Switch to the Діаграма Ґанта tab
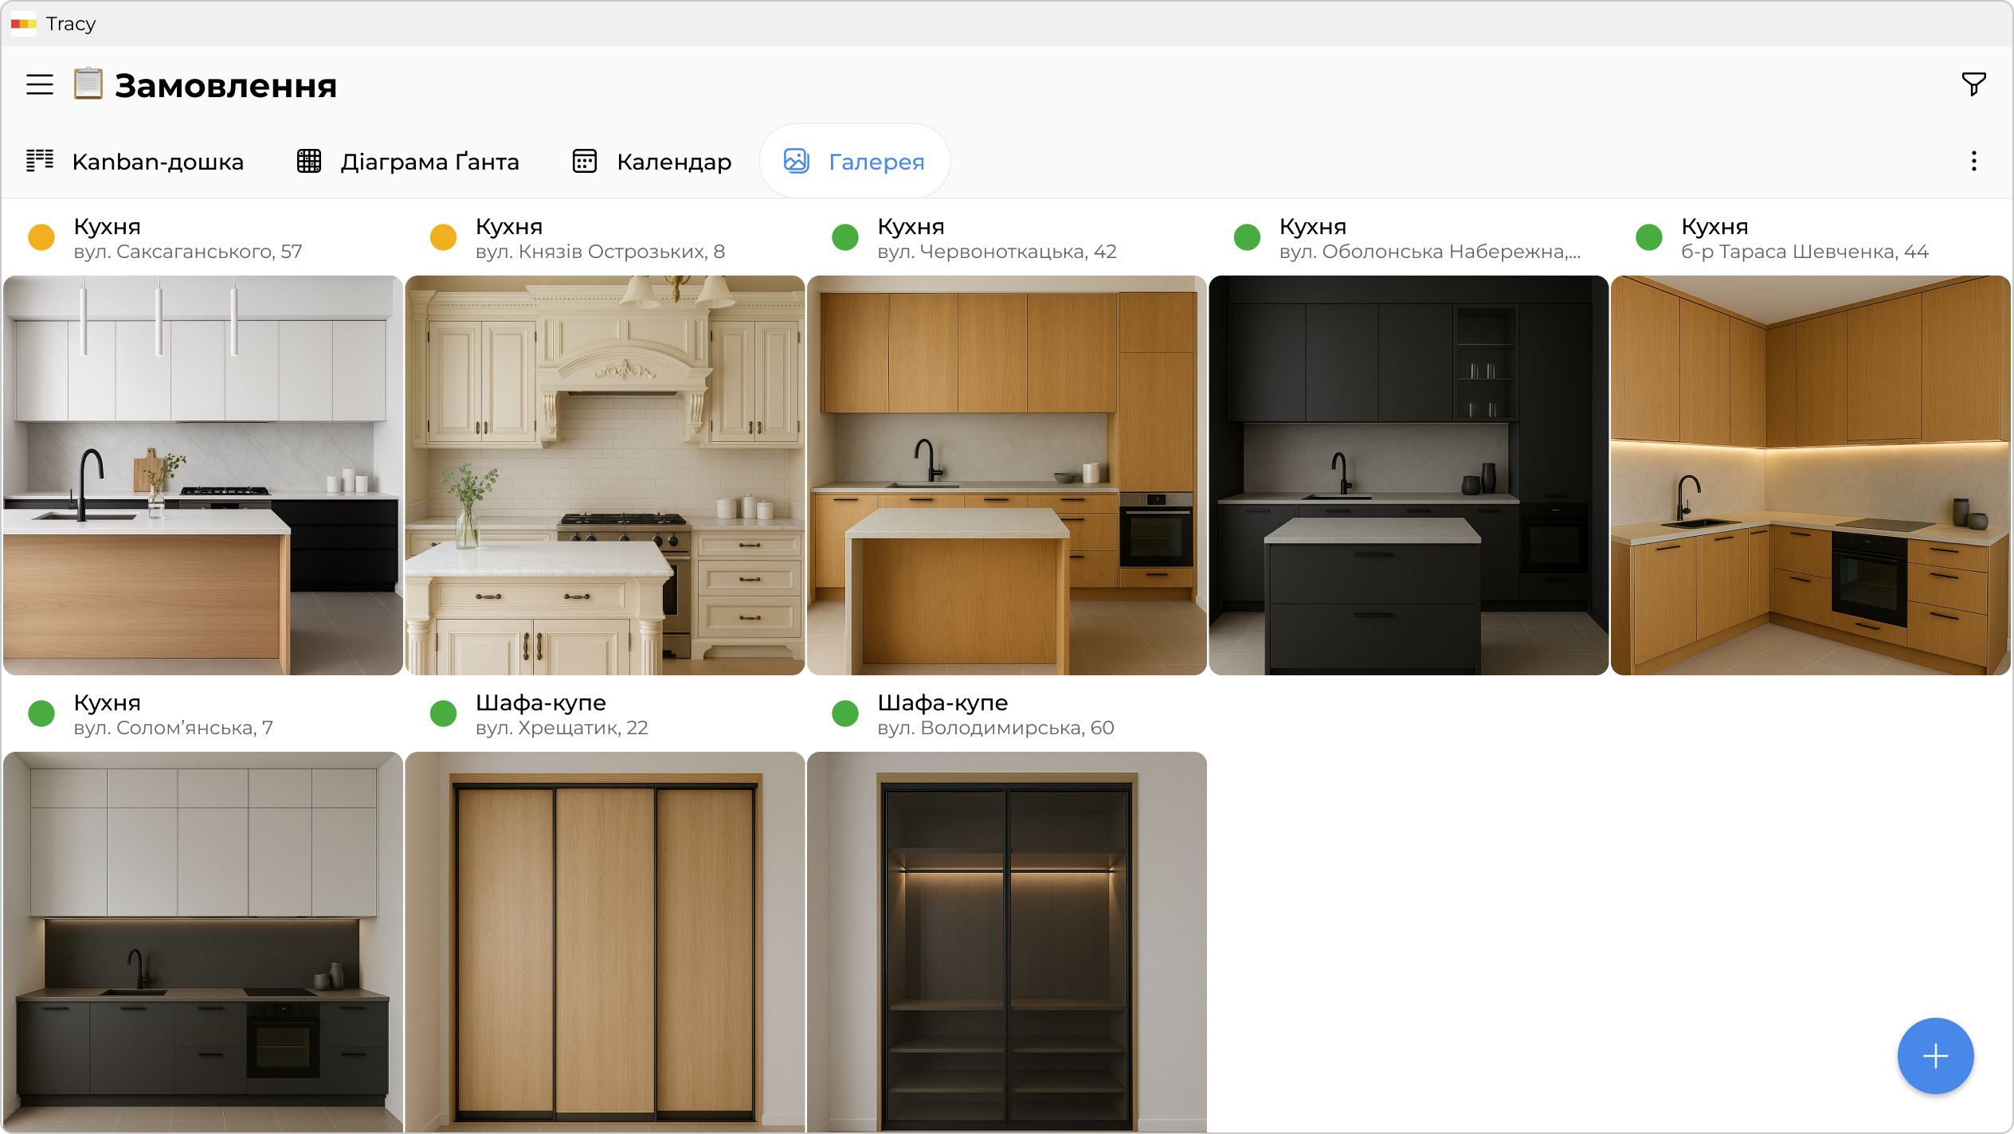This screenshot has width=2014, height=1134. click(408, 162)
